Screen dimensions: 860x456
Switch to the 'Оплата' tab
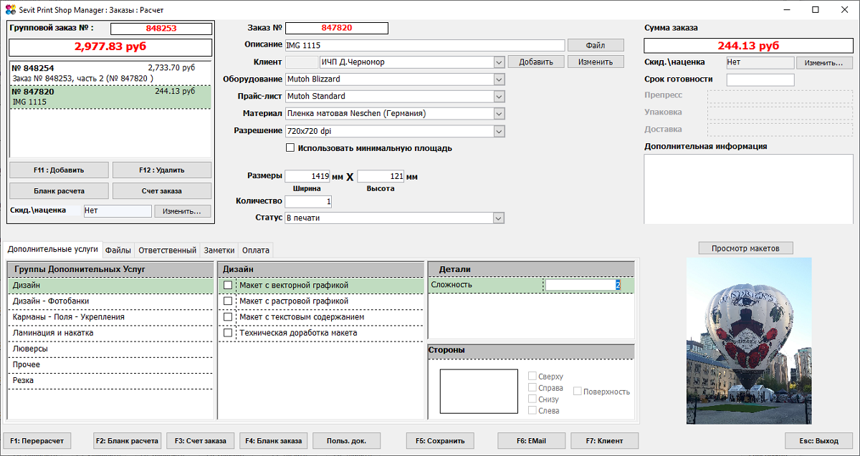256,251
